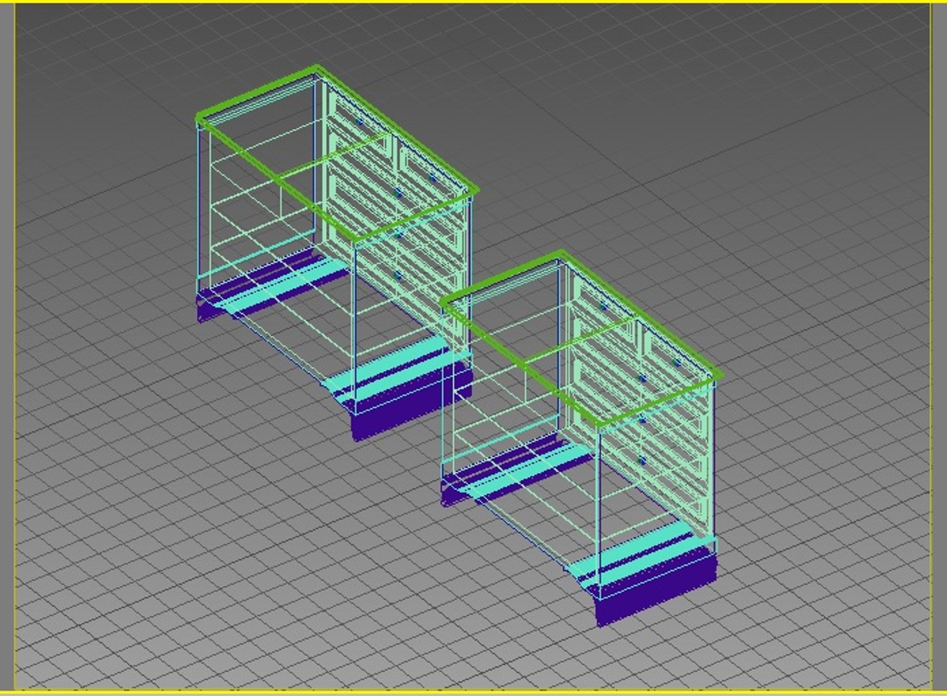
Task: Select the green top of the left dresser
Action: pos(337,153)
